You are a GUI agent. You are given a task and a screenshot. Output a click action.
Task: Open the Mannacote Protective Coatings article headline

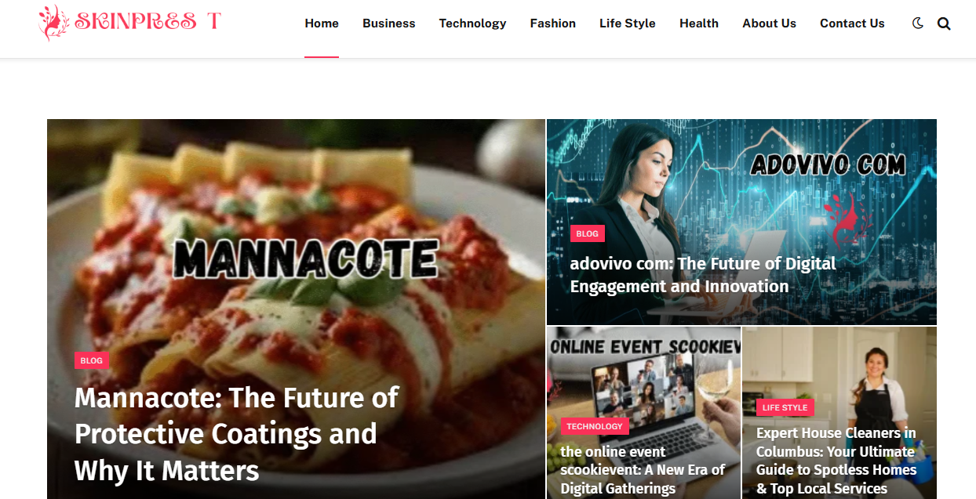click(236, 434)
